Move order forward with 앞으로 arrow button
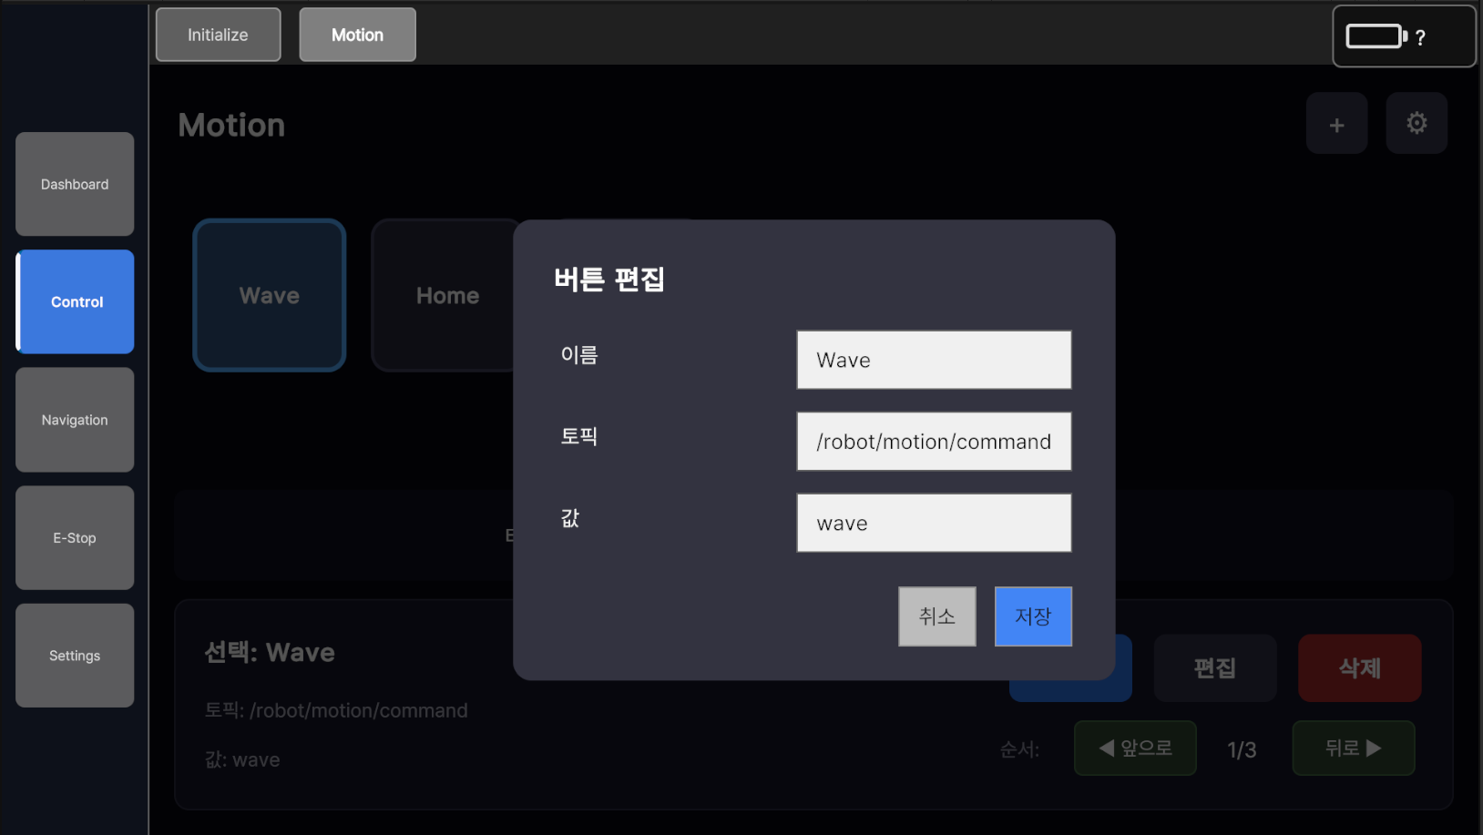The height and width of the screenshot is (835, 1483). pyautogui.click(x=1135, y=748)
